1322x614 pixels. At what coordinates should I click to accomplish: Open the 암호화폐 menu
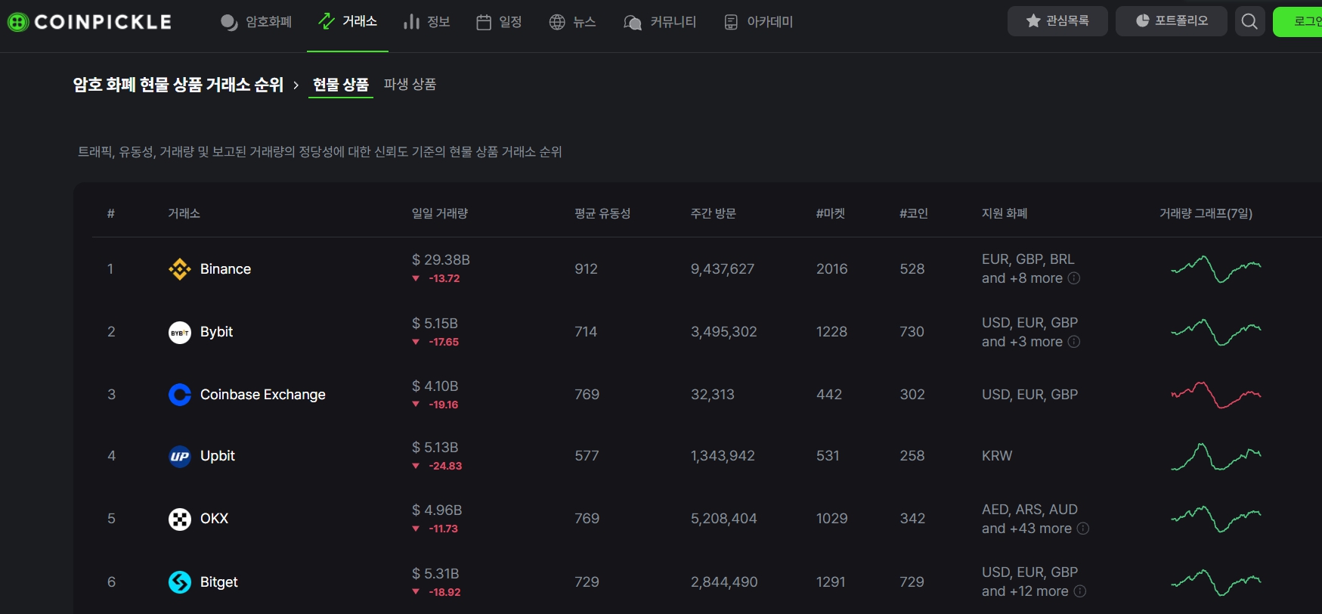(x=256, y=22)
